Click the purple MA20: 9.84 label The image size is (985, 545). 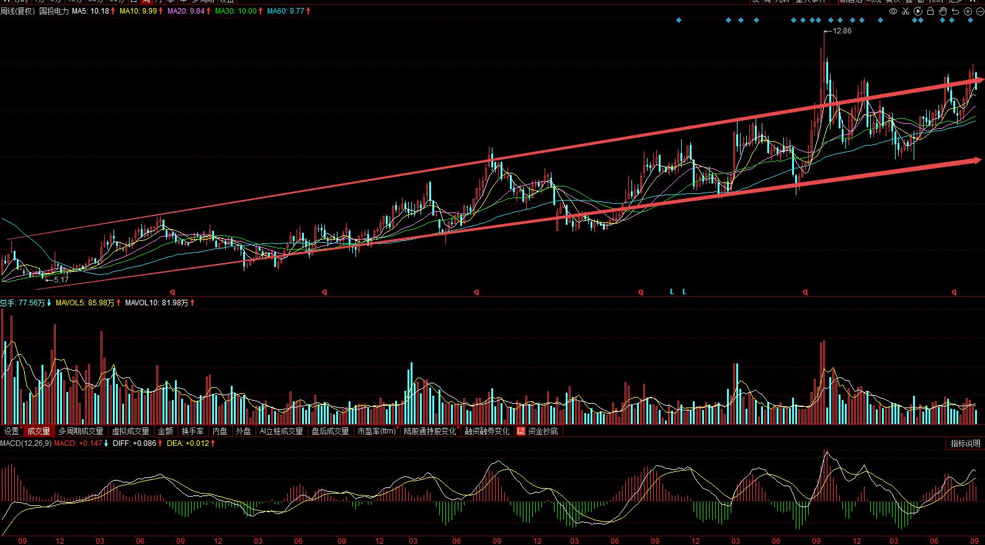click(186, 11)
